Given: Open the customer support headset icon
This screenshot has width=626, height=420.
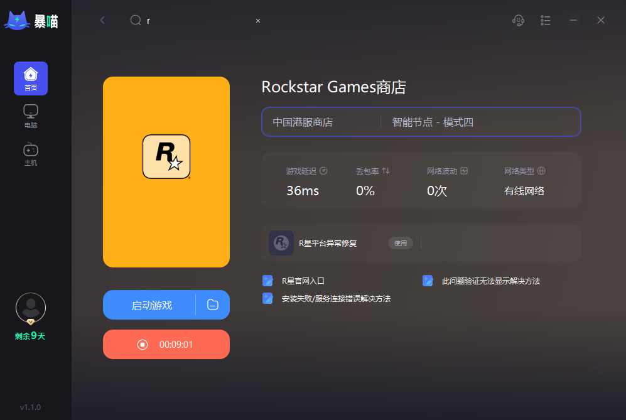Looking at the screenshot, I should click(x=518, y=20).
